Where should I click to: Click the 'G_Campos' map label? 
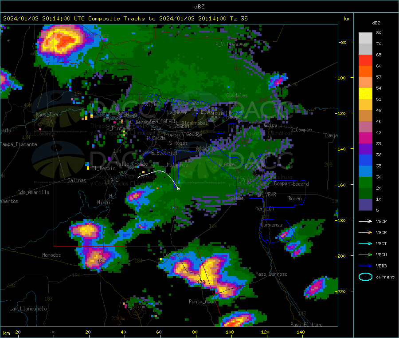(301, 130)
